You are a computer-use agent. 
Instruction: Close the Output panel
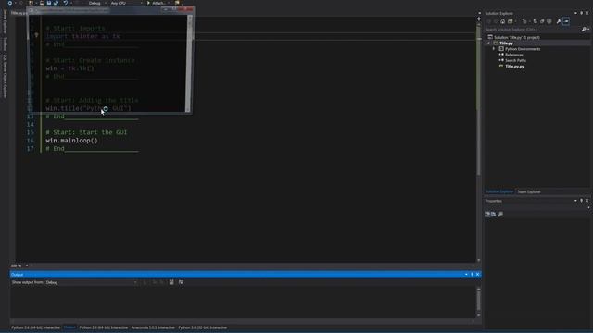coord(478,275)
